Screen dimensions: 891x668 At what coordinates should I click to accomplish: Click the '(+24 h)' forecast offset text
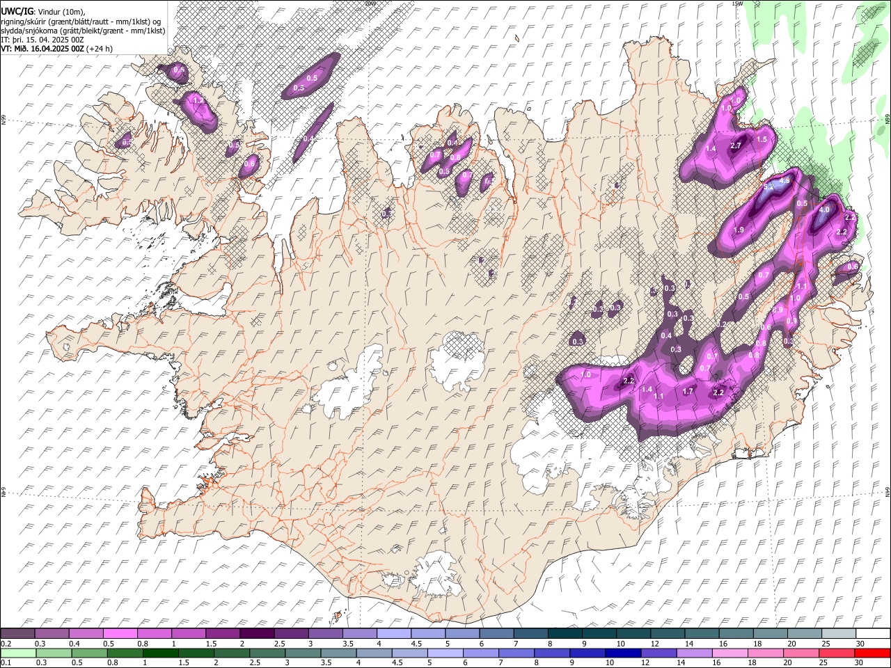[x=100, y=49]
